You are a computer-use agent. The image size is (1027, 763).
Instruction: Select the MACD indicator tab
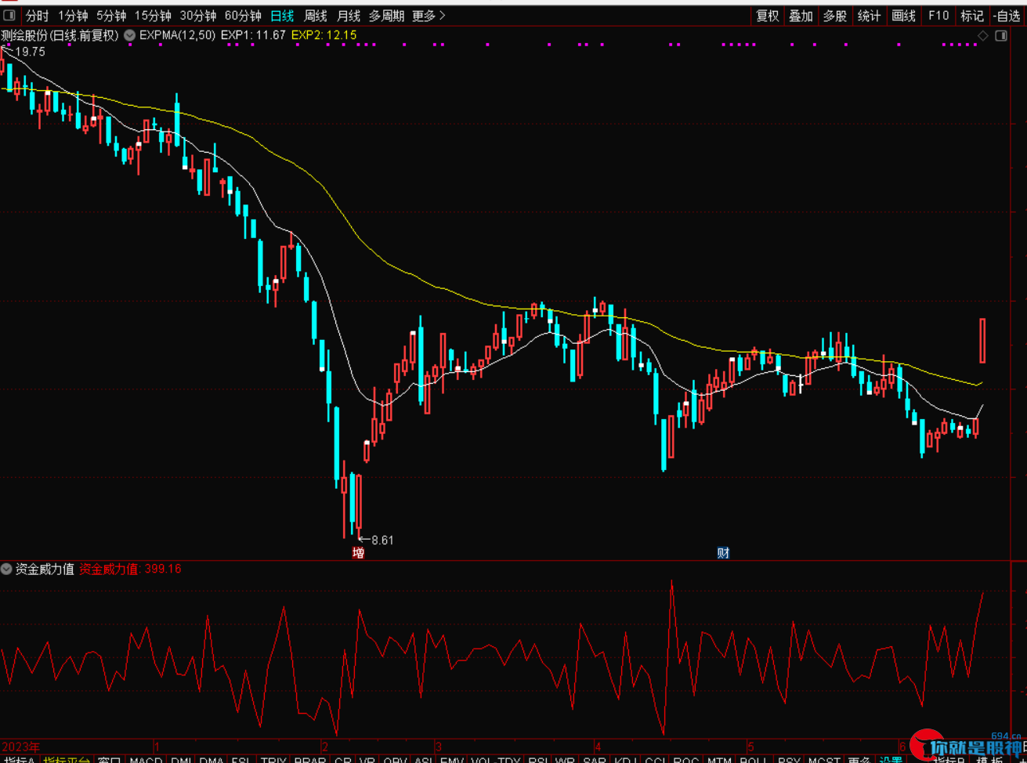tap(146, 760)
